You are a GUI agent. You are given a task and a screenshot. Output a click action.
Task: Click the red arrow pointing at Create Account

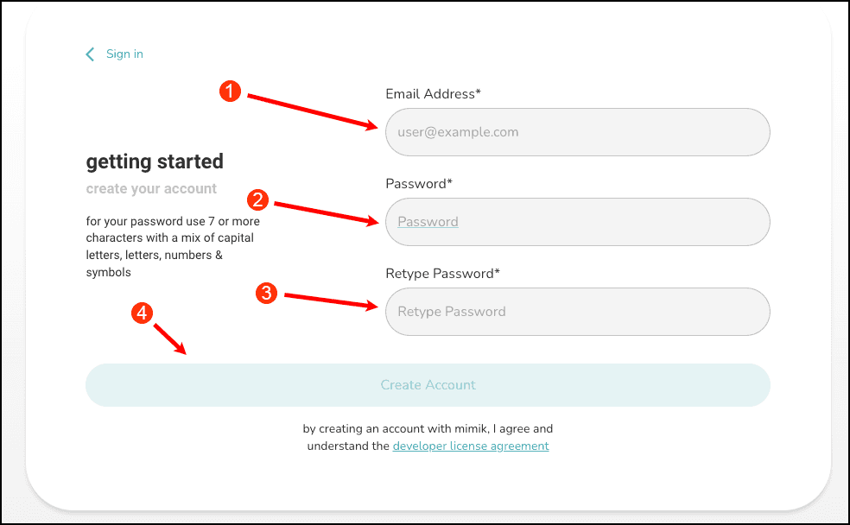pyautogui.click(x=170, y=339)
